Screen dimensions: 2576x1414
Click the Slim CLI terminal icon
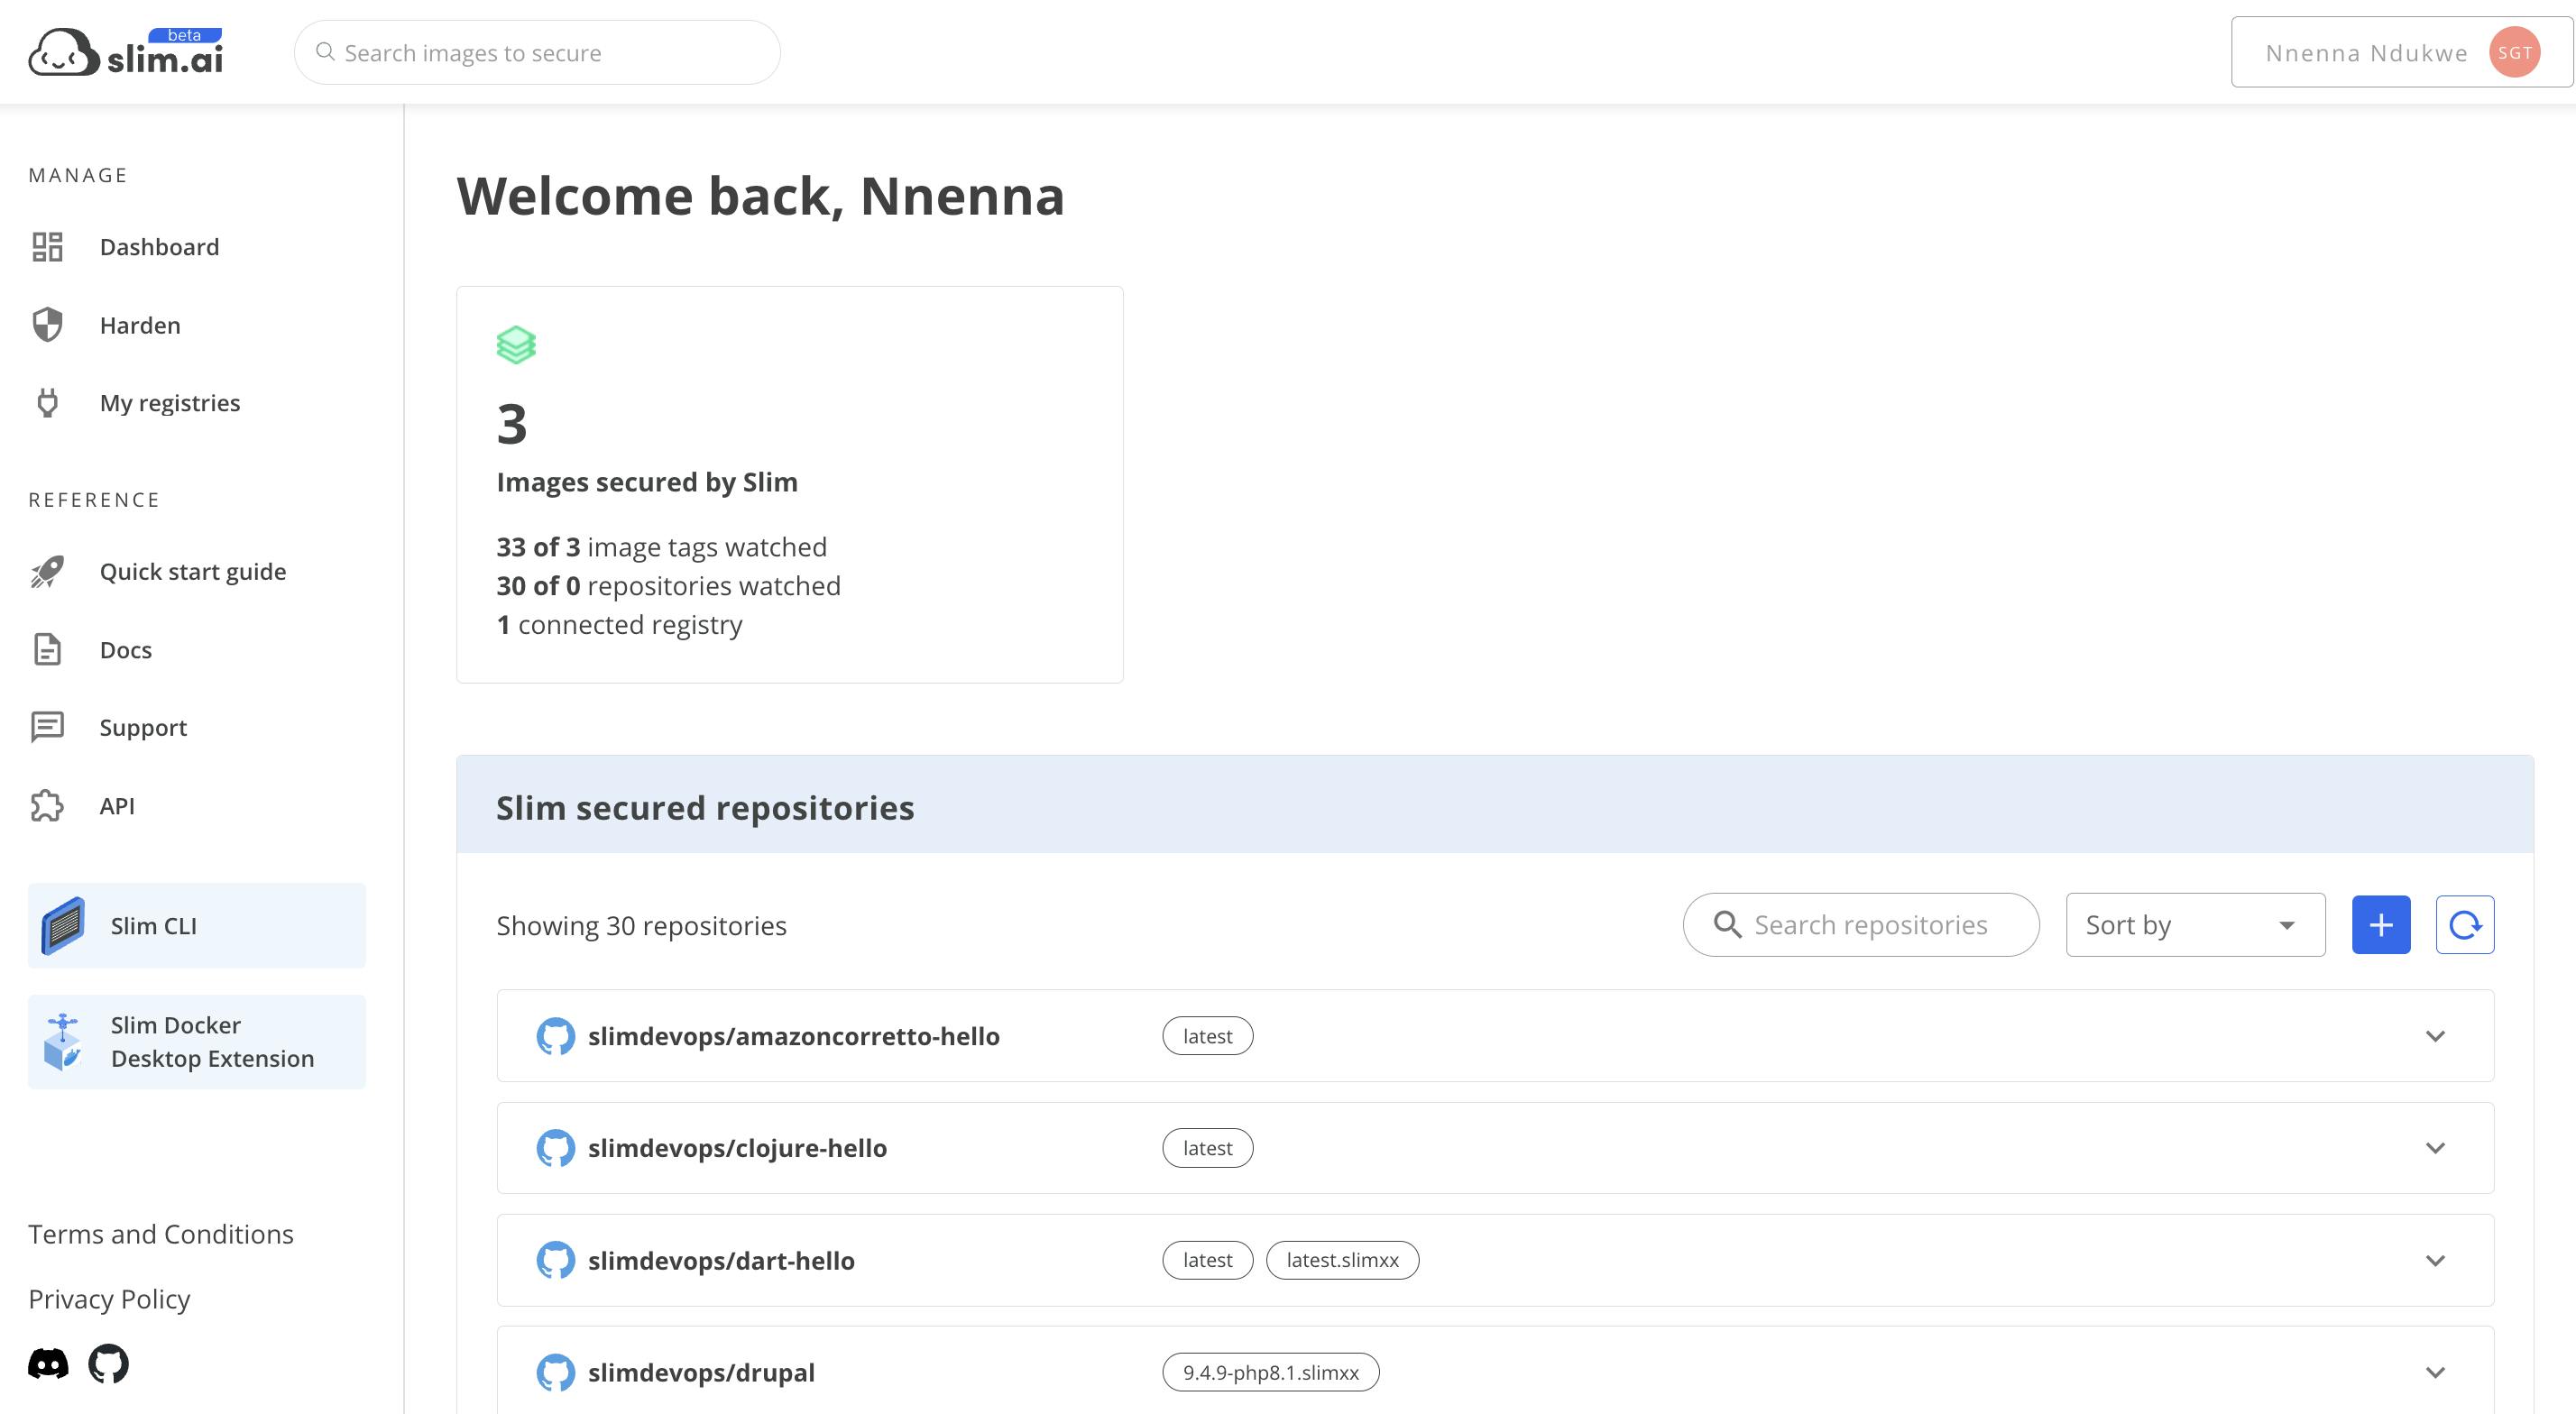pos(63,925)
